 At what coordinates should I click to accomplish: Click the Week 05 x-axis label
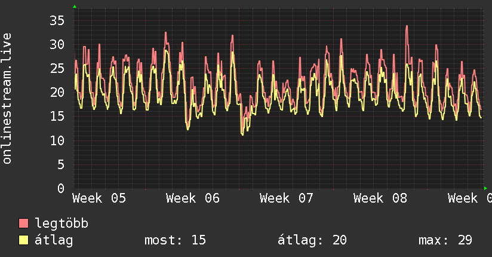[99, 198]
